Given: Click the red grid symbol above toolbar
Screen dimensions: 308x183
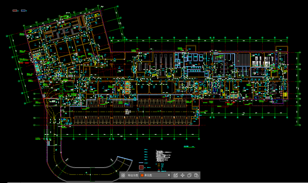Looking at the screenshot, I should pos(141,167).
